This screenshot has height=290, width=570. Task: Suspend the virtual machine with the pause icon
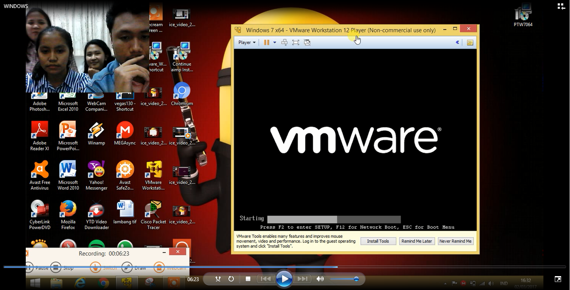266,43
